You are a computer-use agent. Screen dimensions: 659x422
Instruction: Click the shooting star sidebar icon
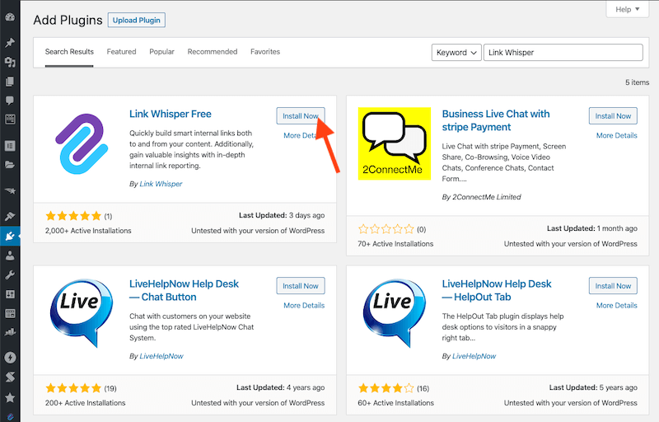(x=10, y=191)
